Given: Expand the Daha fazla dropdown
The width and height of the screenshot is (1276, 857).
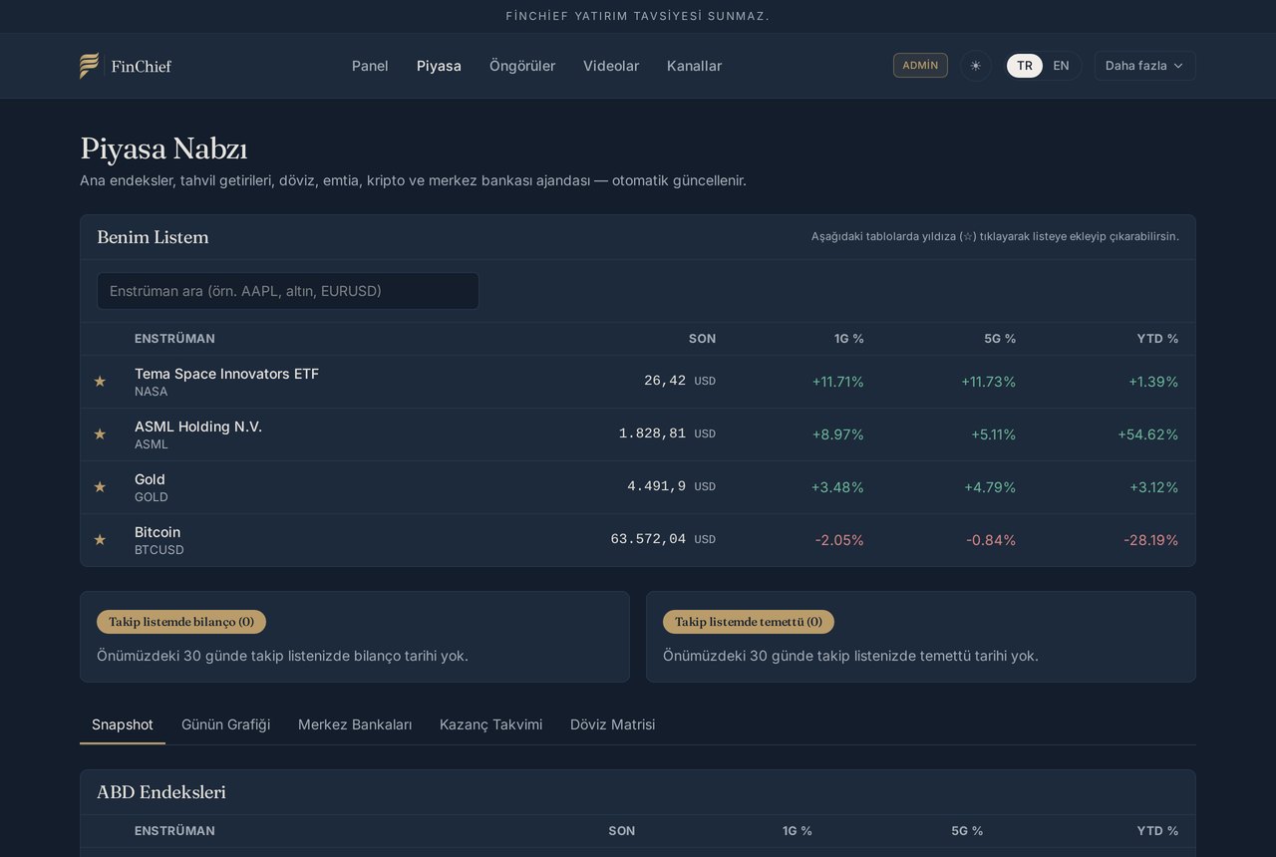Looking at the screenshot, I should pos(1144,66).
